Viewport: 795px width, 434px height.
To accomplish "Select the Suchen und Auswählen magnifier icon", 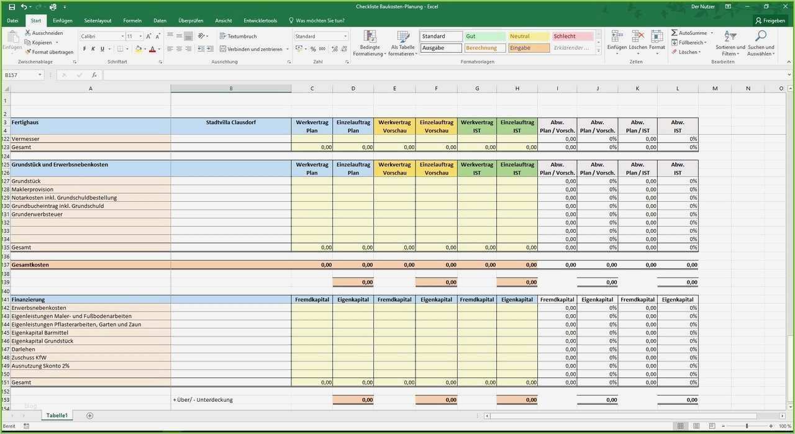I will pyautogui.click(x=761, y=35).
